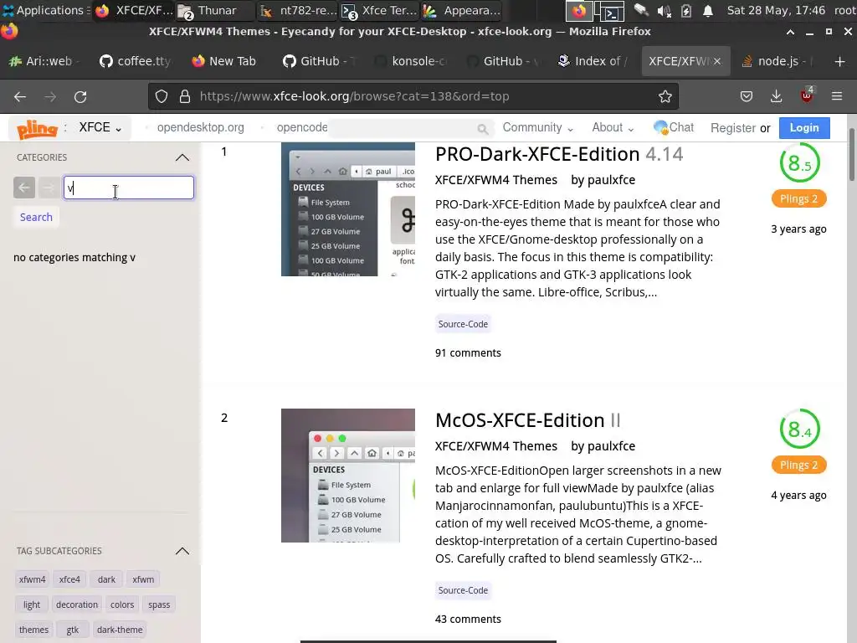Switch to the Ari::web tab
This screenshot has height=643, width=857.
45,61
